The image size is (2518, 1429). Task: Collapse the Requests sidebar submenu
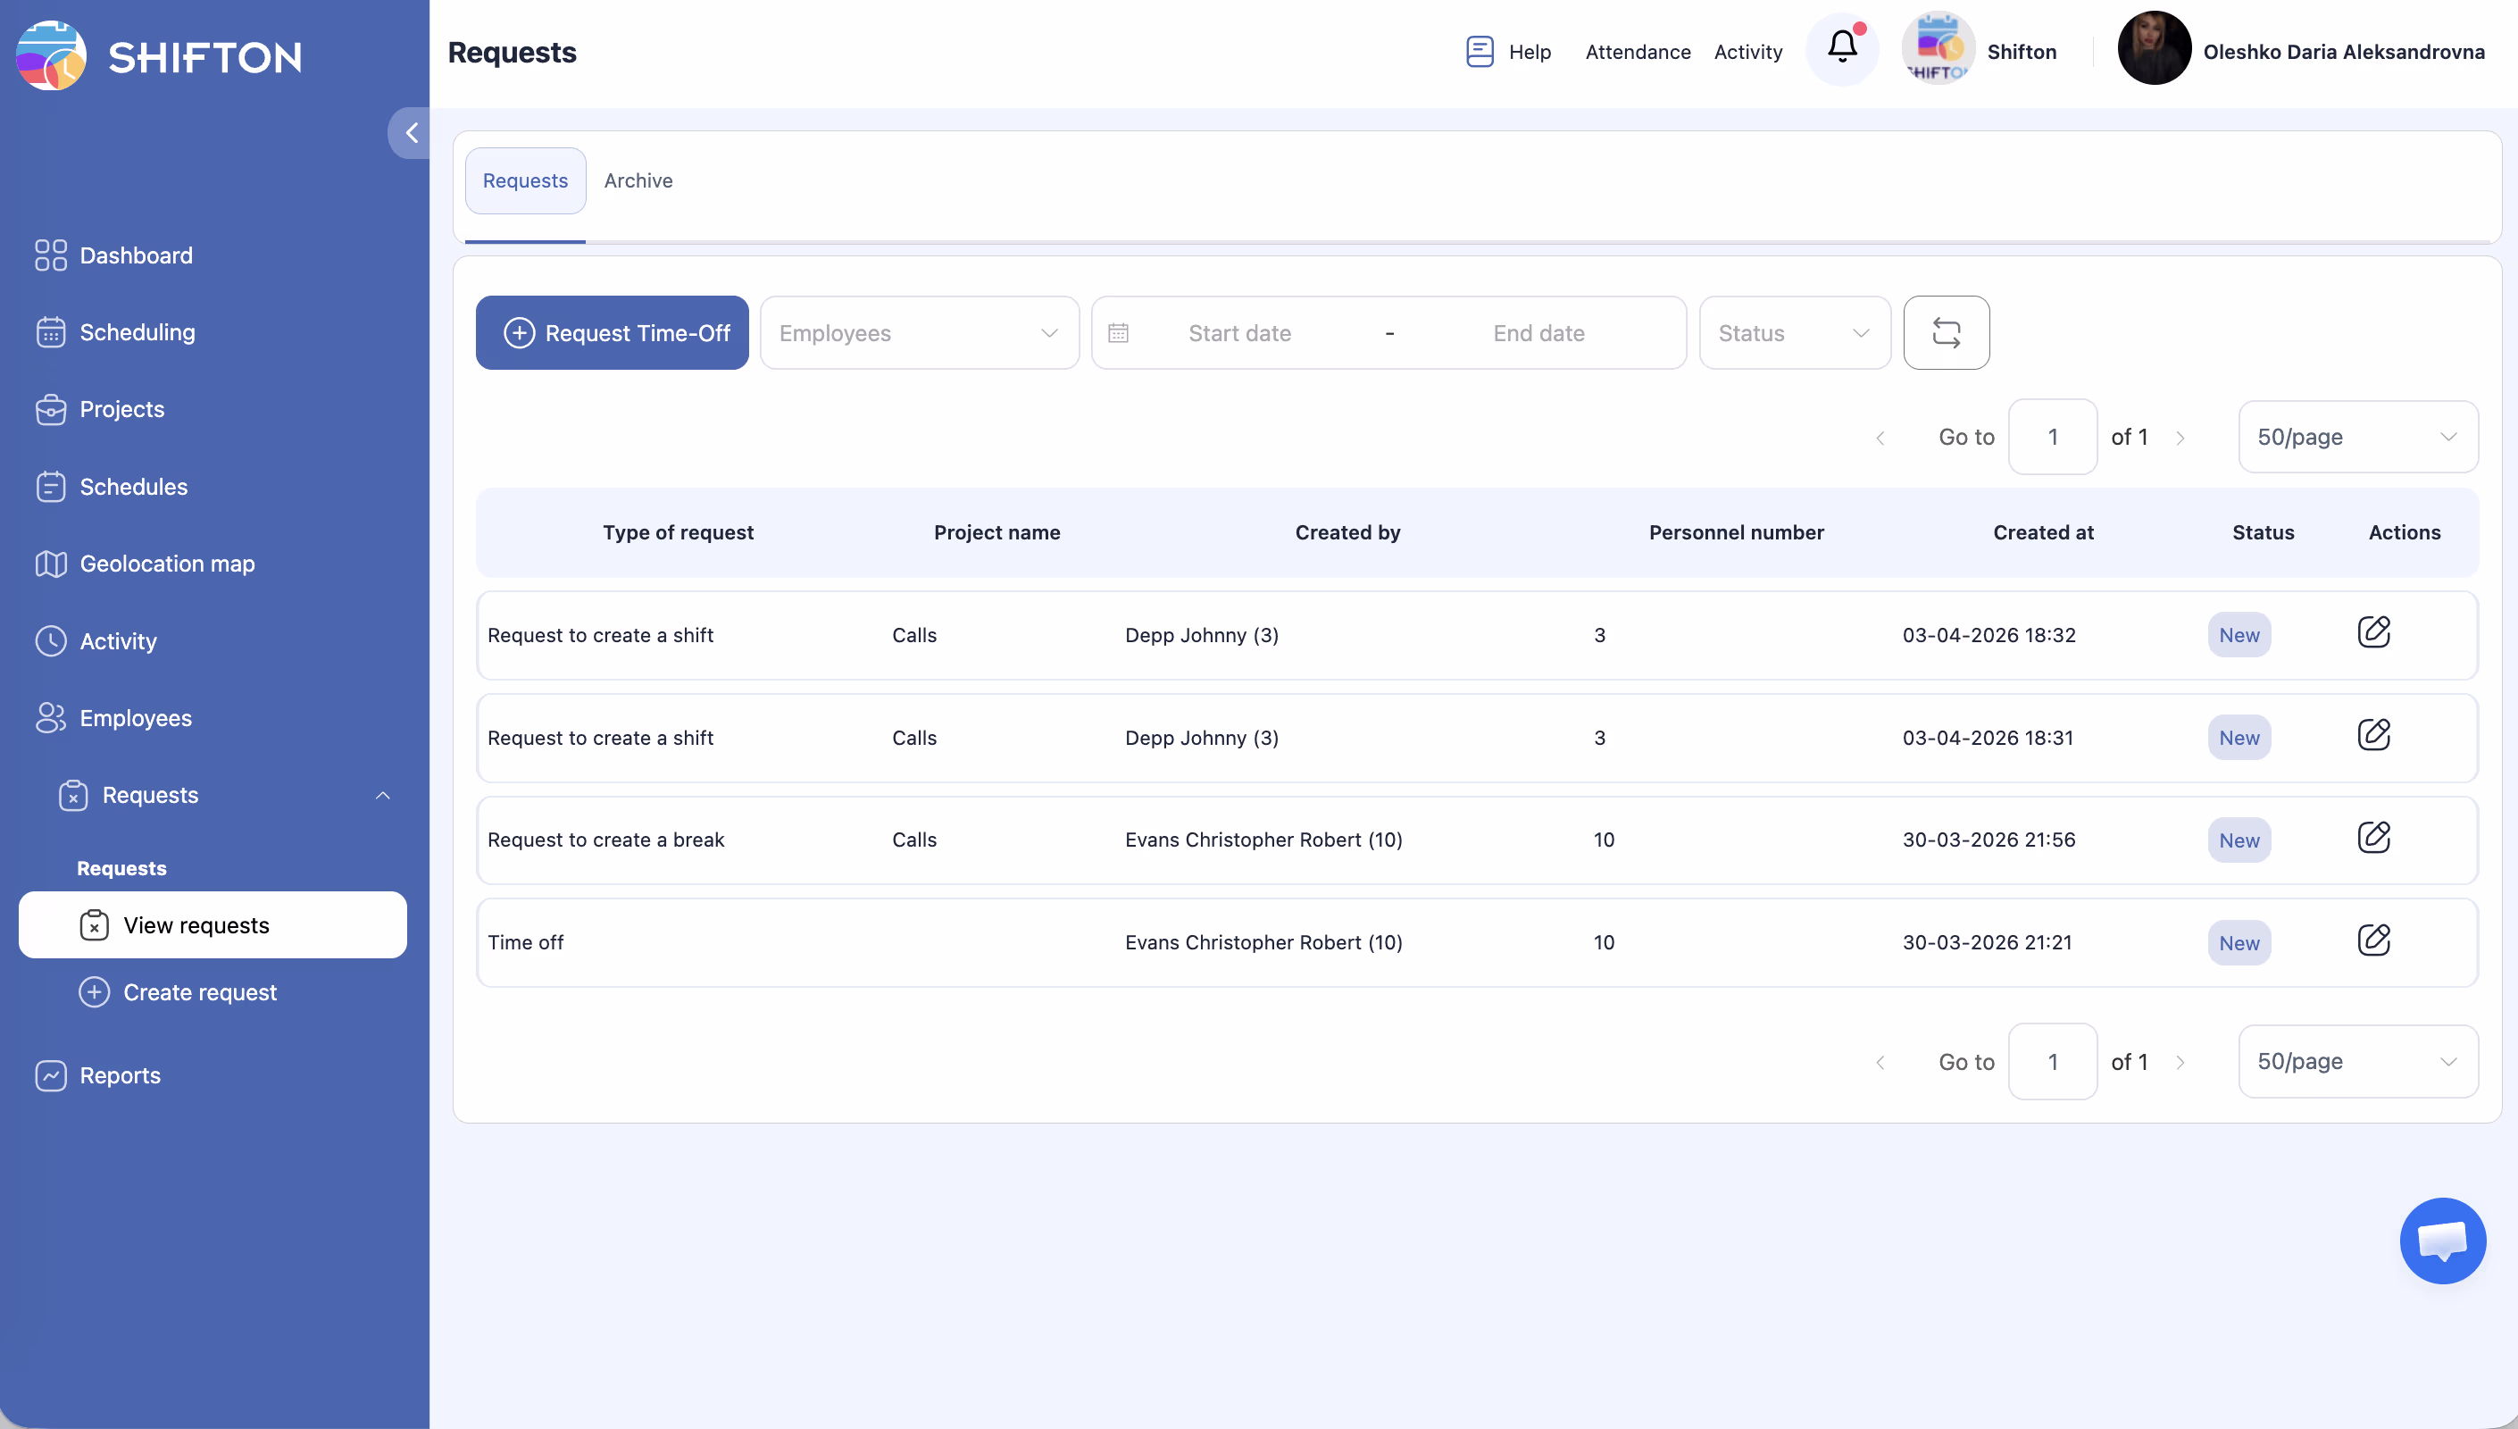pos(382,795)
